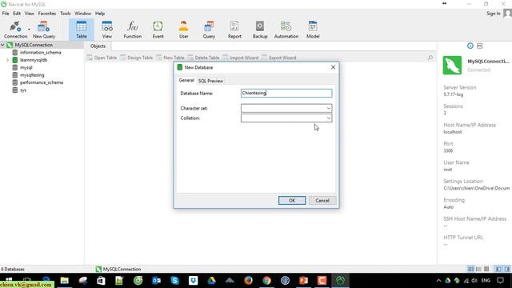This screenshot has width=512, height=288.
Task: Open Skype from taskbar
Action: (174, 281)
